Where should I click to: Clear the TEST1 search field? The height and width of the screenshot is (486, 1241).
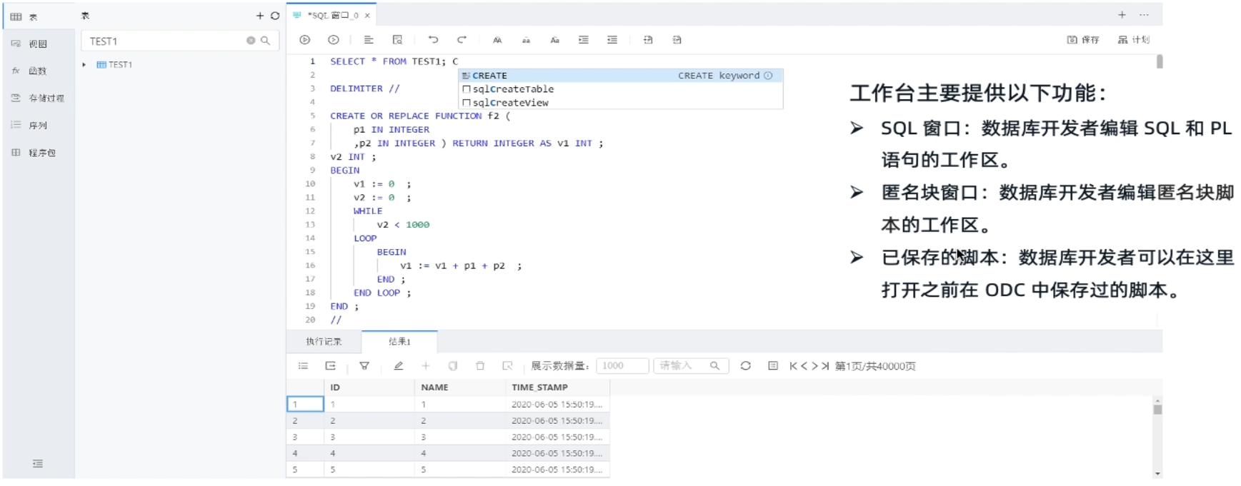[x=251, y=41]
